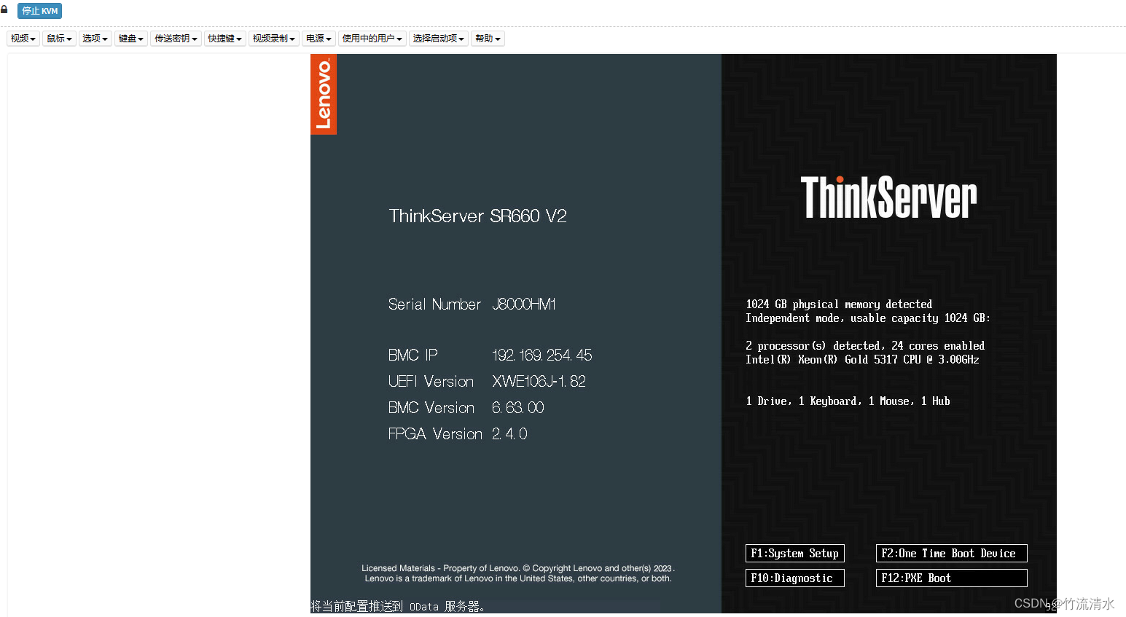Viewport: 1126px width, 617px height.
Task: Open the 键盘 dropdown menu
Action: [131, 39]
